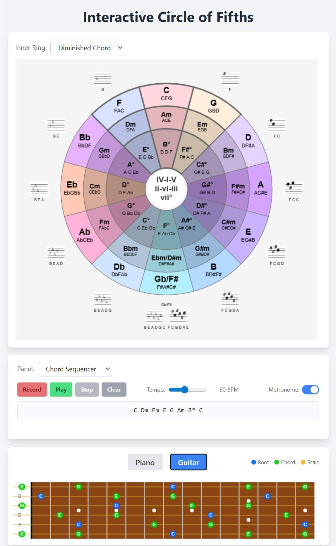
Task: Select the BE two-flat key signature icon
Action: [56, 125]
